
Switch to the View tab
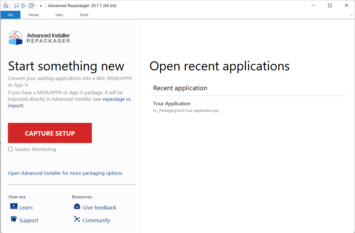[x=59, y=15]
